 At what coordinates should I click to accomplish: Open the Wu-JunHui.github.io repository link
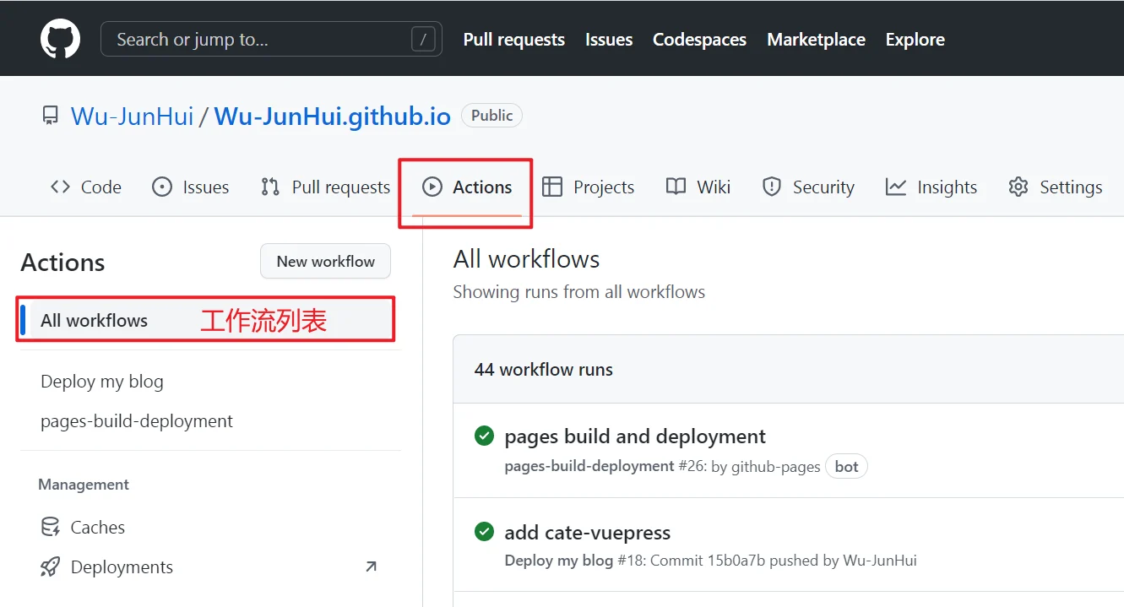[x=332, y=116]
